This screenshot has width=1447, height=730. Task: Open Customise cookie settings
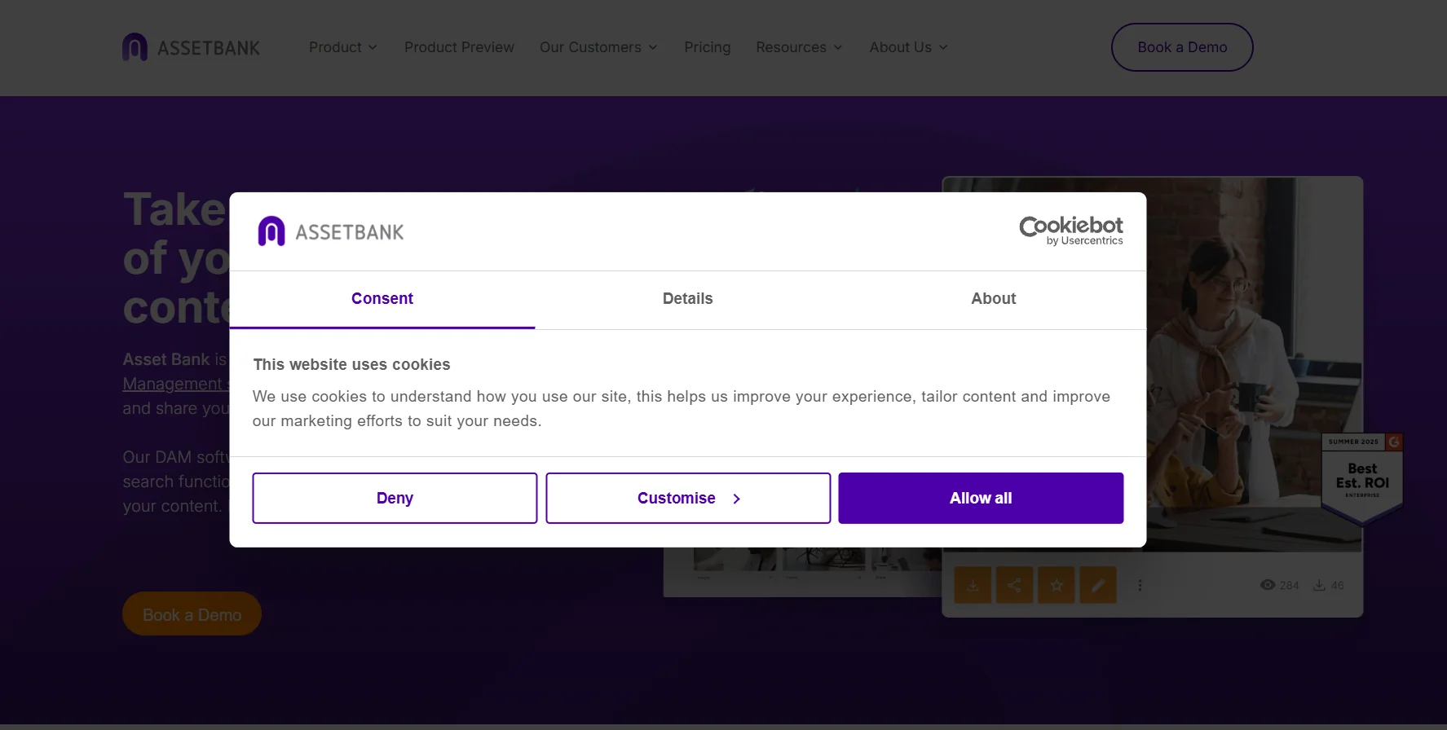[x=688, y=498]
